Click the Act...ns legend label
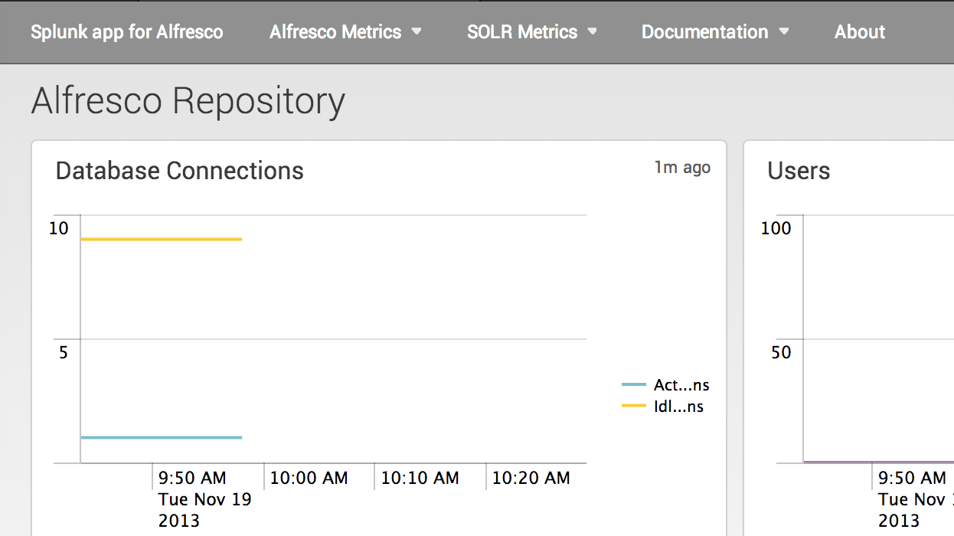The width and height of the screenshot is (954, 536). (x=681, y=385)
